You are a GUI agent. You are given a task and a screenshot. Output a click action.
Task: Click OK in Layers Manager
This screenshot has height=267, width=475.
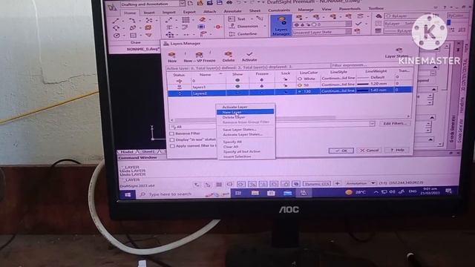pos(341,151)
